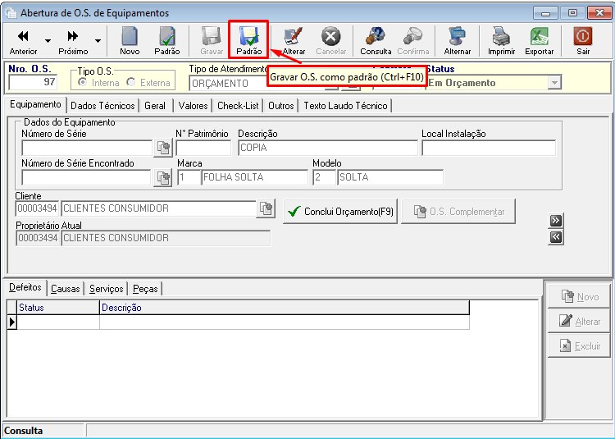
Task: Click the highlighted Padrão save-as-default icon
Action: [248, 37]
